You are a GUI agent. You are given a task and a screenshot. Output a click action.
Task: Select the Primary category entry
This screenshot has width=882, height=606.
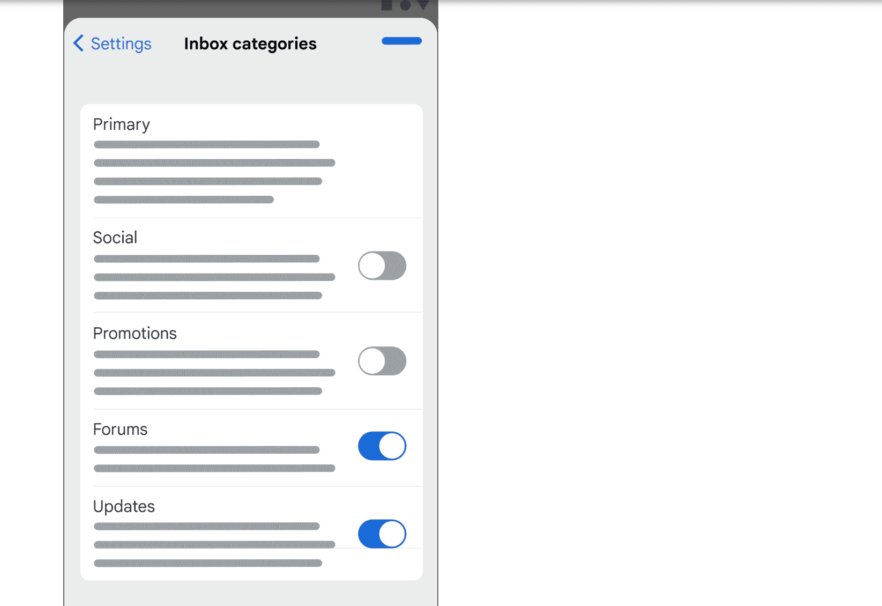[121, 124]
